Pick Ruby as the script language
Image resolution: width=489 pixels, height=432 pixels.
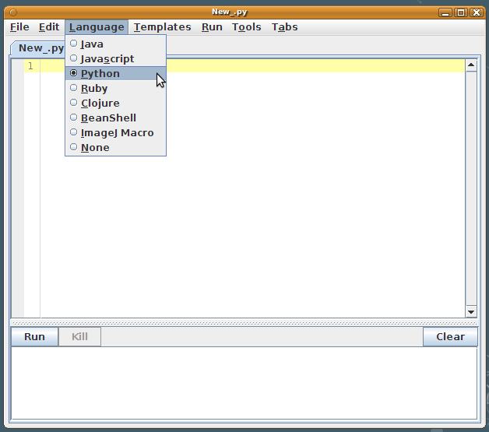[x=94, y=89]
